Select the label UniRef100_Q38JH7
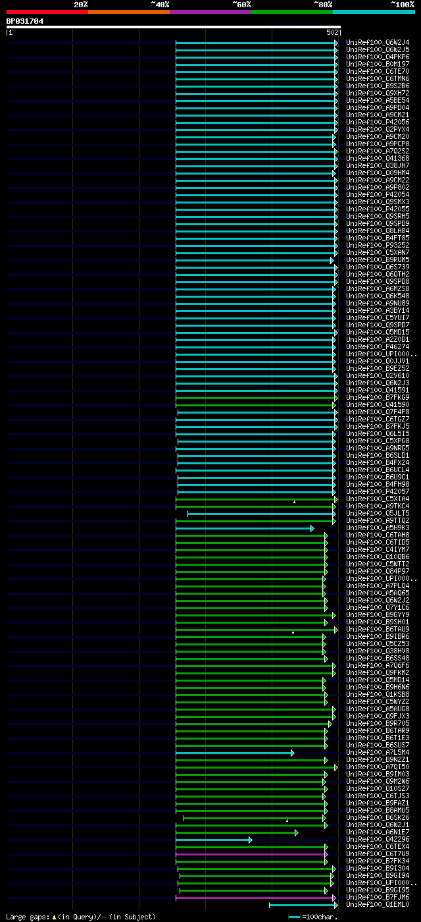This screenshot has width=421, height=922. click(x=378, y=165)
